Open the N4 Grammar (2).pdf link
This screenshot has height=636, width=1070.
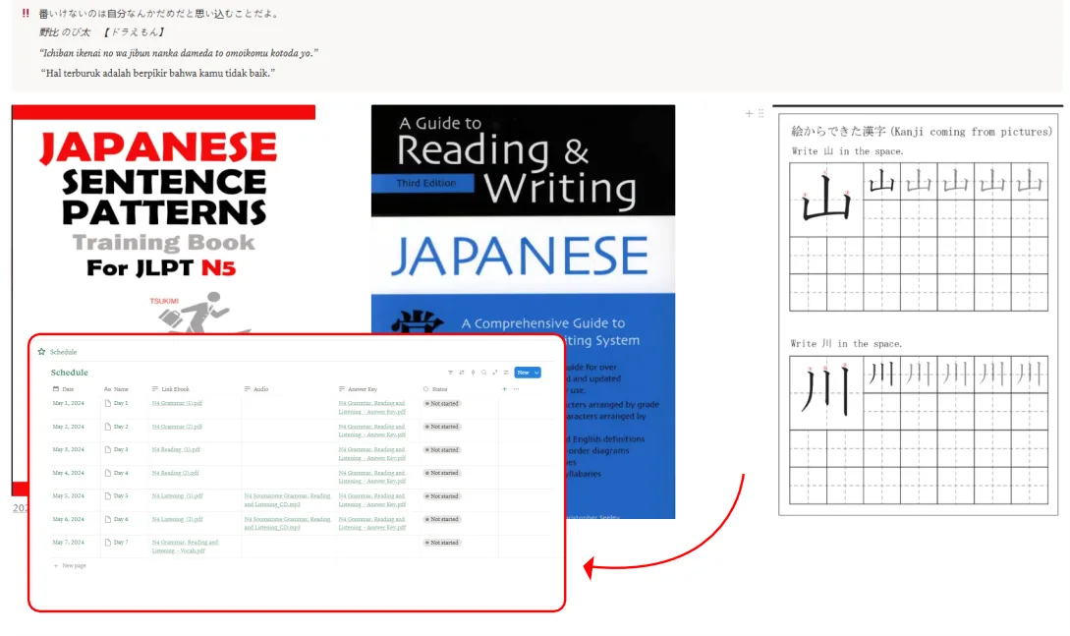pyautogui.click(x=178, y=427)
